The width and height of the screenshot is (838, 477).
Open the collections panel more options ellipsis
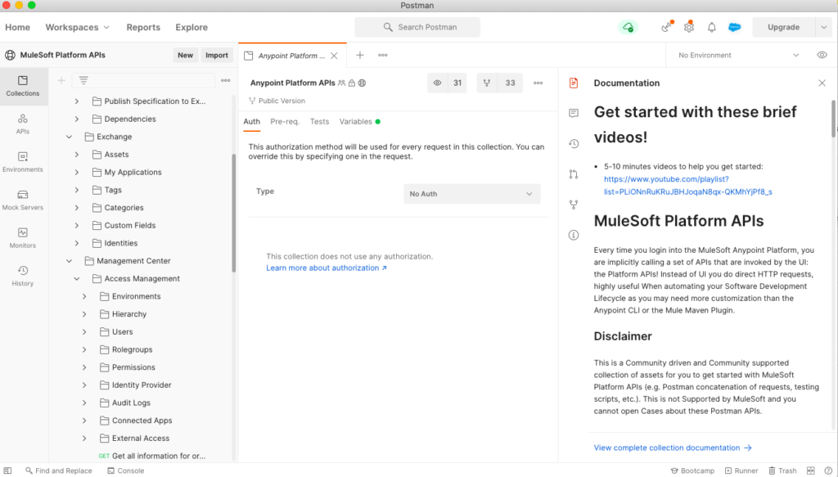point(226,80)
